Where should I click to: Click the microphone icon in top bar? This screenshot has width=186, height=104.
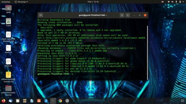(176, 2)
